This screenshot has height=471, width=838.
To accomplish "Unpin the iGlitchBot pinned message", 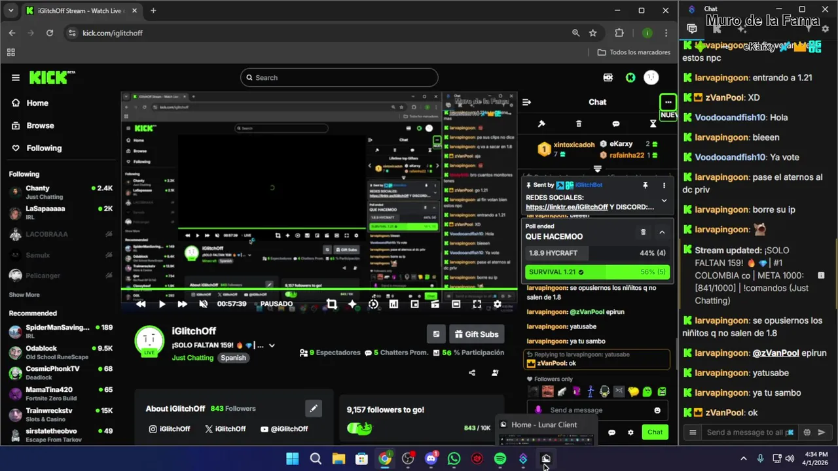I will tap(645, 185).
